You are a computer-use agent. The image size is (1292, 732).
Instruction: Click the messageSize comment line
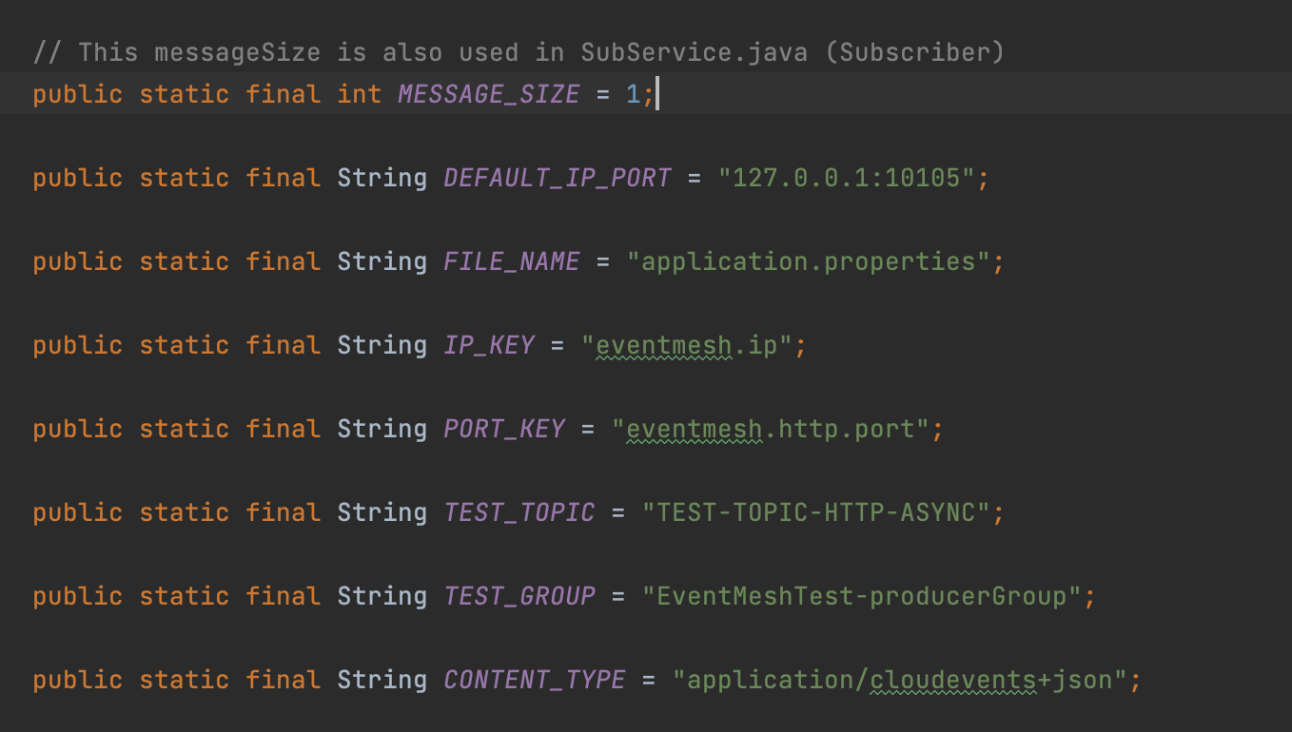point(519,52)
